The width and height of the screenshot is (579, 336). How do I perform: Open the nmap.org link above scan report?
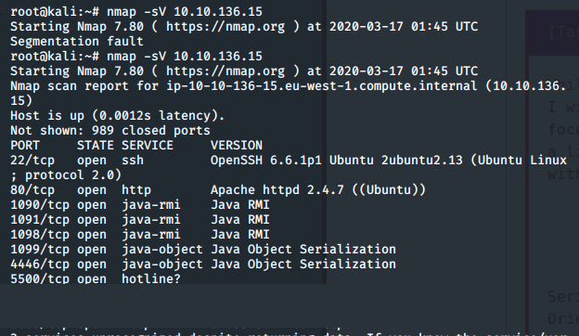(x=225, y=71)
